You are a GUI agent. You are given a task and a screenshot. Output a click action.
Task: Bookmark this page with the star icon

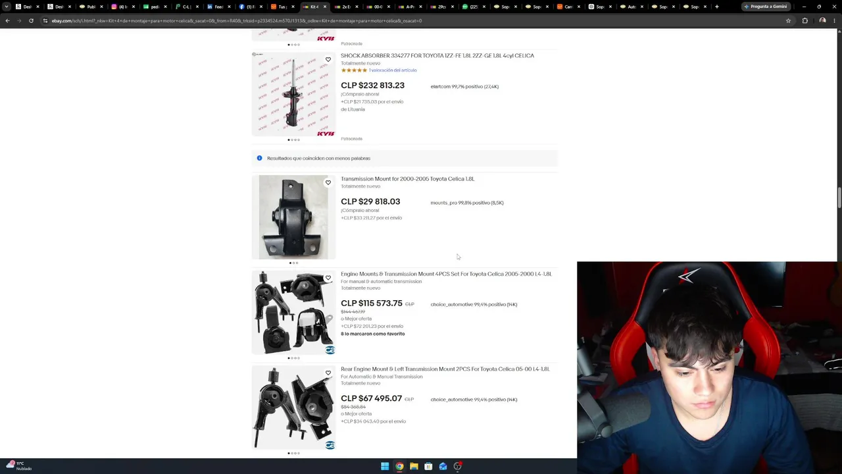[x=788, y=20]
